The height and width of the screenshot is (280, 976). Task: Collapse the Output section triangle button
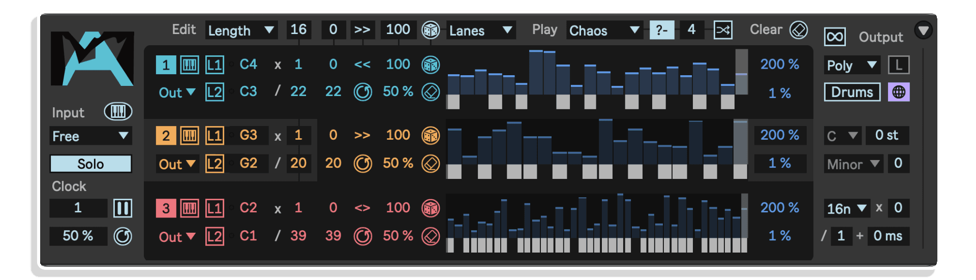923,30
